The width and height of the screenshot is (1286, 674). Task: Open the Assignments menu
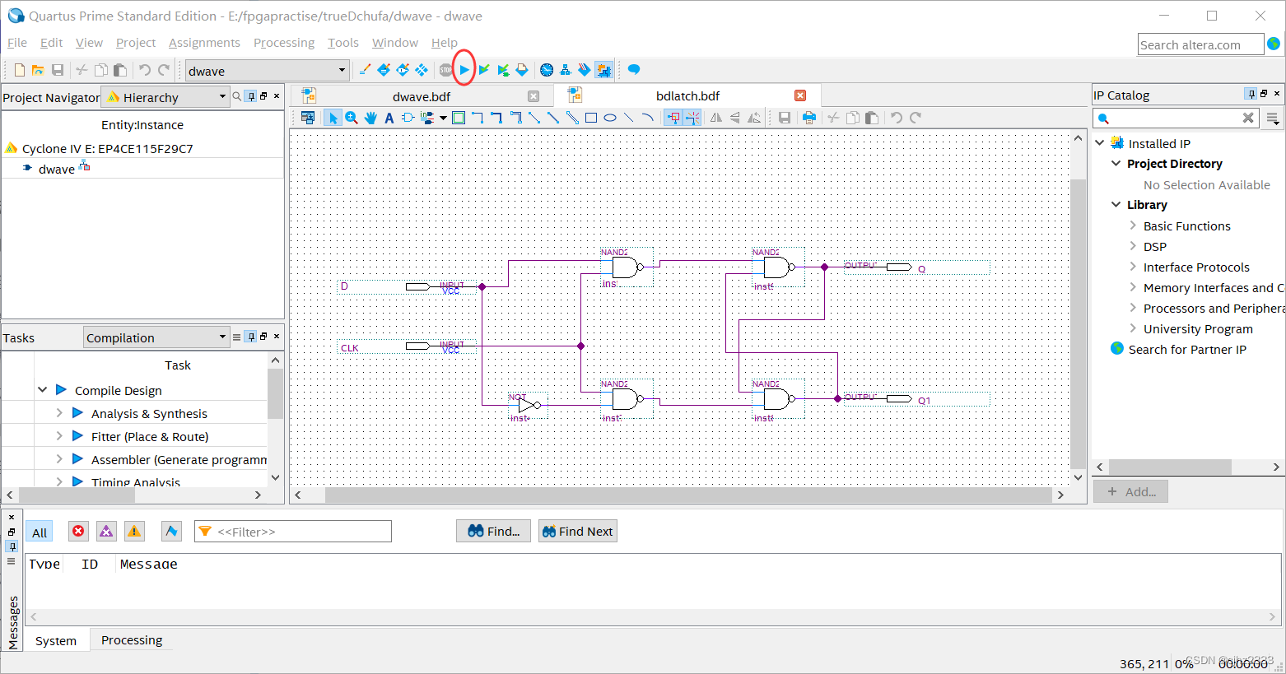click(204, 43)
